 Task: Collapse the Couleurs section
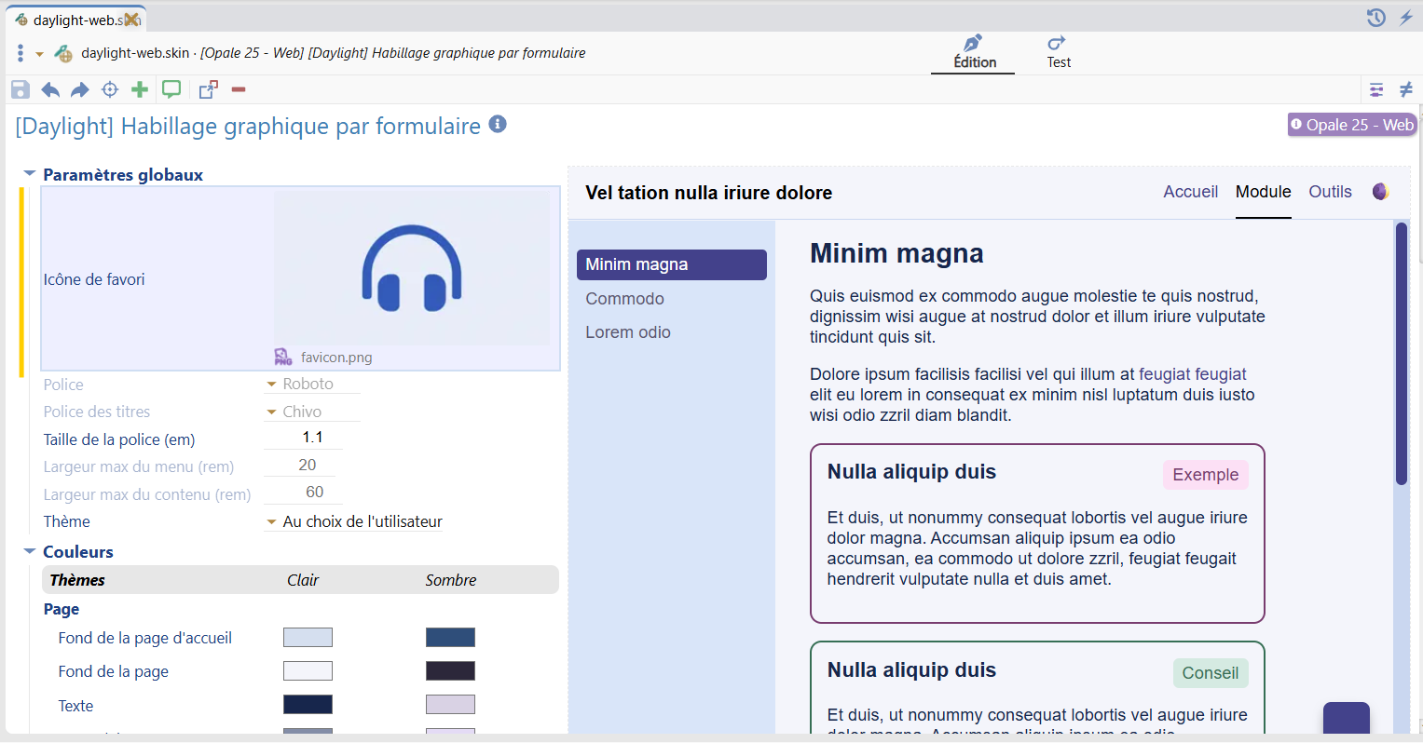click(x=30, y=551)
